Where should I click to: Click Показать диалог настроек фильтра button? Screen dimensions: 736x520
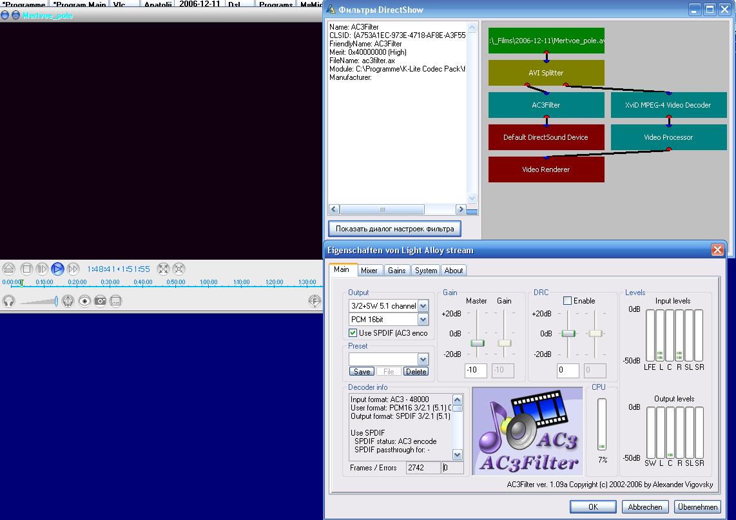[394, 229]
